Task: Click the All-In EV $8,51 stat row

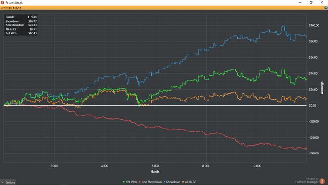Action: pos(21,29)
